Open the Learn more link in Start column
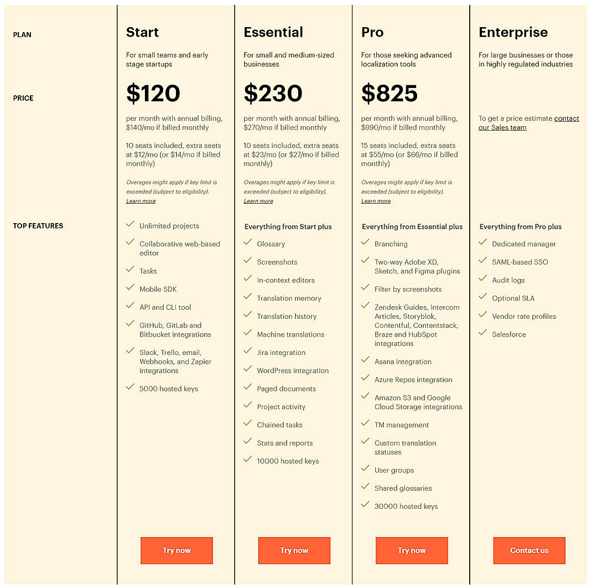 141,200
